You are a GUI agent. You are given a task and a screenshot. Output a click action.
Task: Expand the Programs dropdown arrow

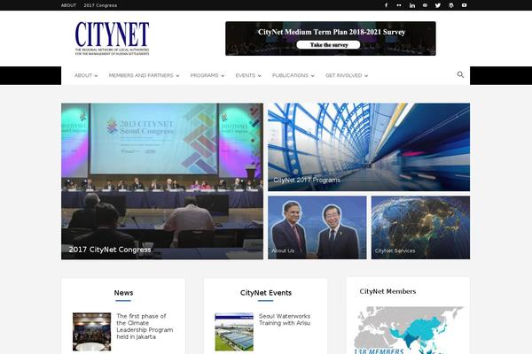coord(223,76)
